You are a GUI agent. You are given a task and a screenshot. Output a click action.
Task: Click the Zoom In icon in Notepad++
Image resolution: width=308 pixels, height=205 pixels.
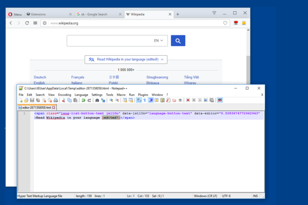point(111,100)
